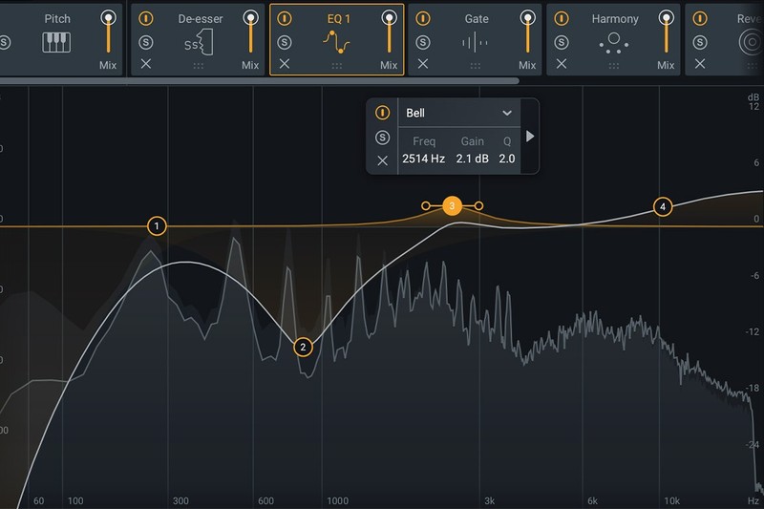Select the EQ 1 module curve icon
Screen dimensions: 764x509
336,42
